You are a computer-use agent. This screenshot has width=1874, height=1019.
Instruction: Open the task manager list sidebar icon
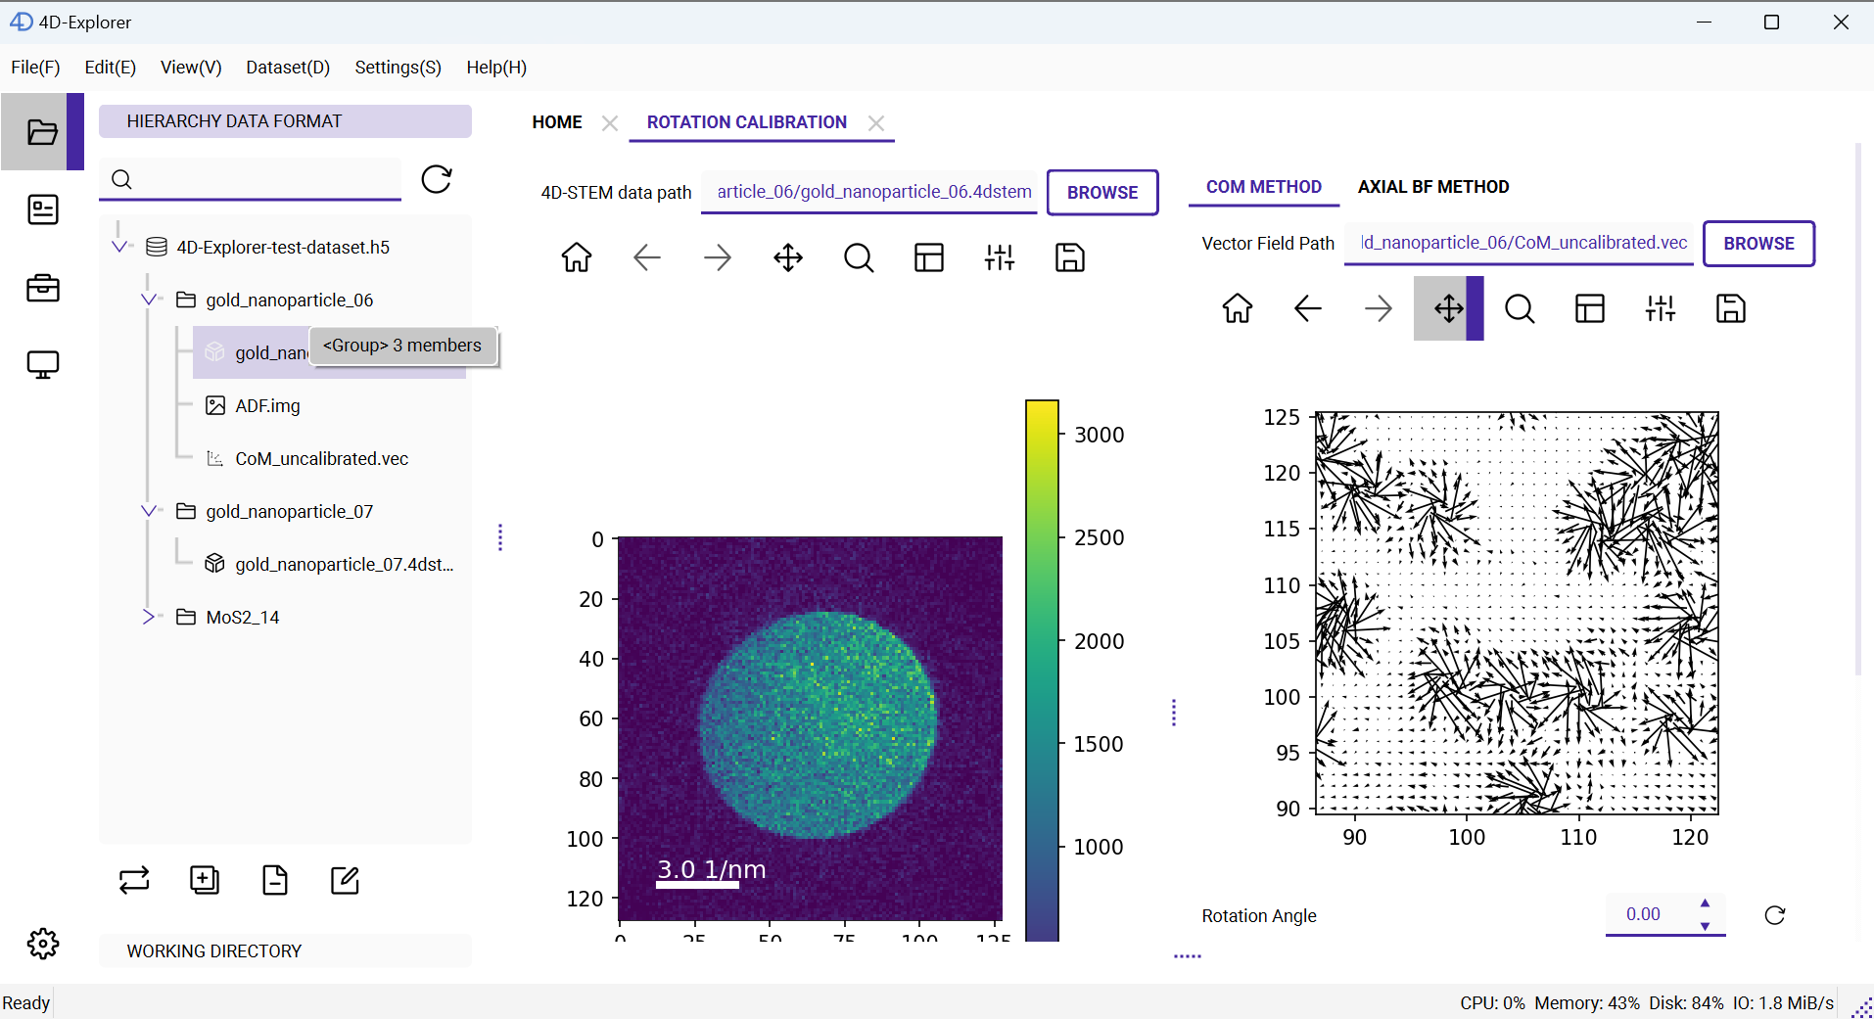(x=42, y=209)
